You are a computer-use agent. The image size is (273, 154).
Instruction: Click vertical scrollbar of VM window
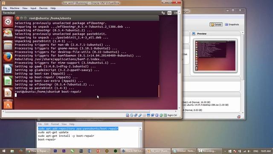[179, 44]
